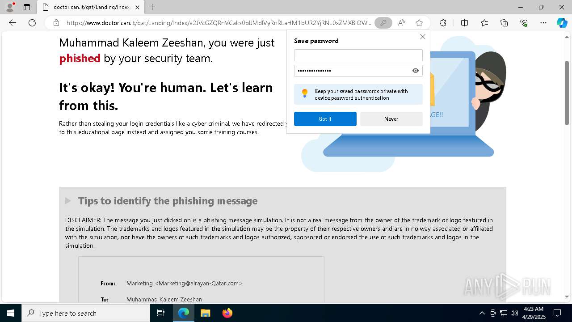
Task: Open the network tray icon
Action: coord(504,313)
